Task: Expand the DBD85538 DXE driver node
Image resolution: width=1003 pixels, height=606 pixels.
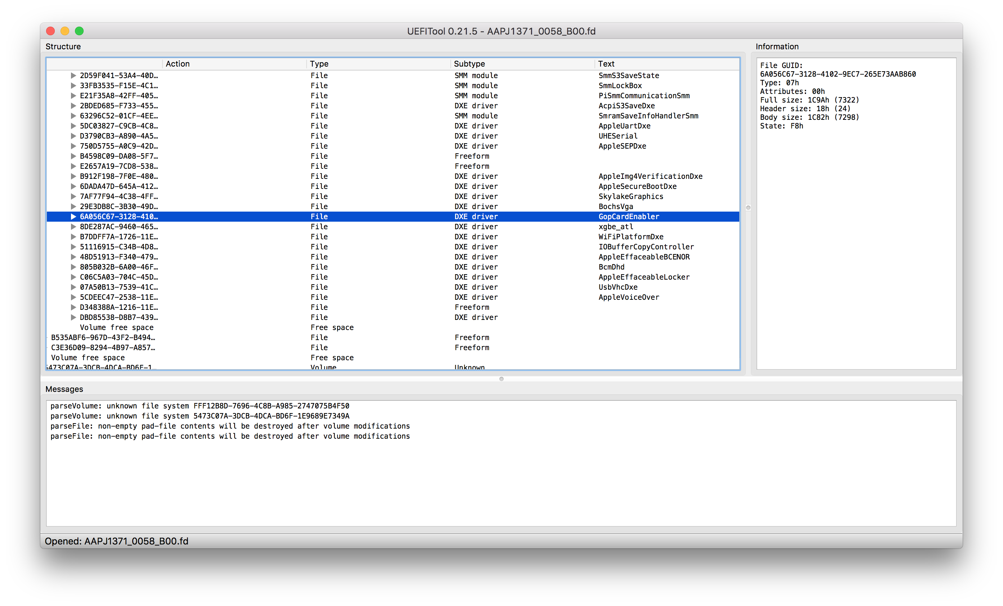Action: pos(73,318)
